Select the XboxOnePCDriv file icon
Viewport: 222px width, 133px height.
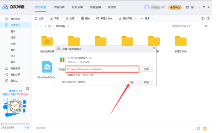(47, 66)
